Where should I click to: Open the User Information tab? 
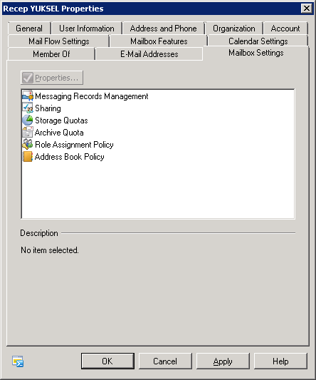(x=87, y=29)
